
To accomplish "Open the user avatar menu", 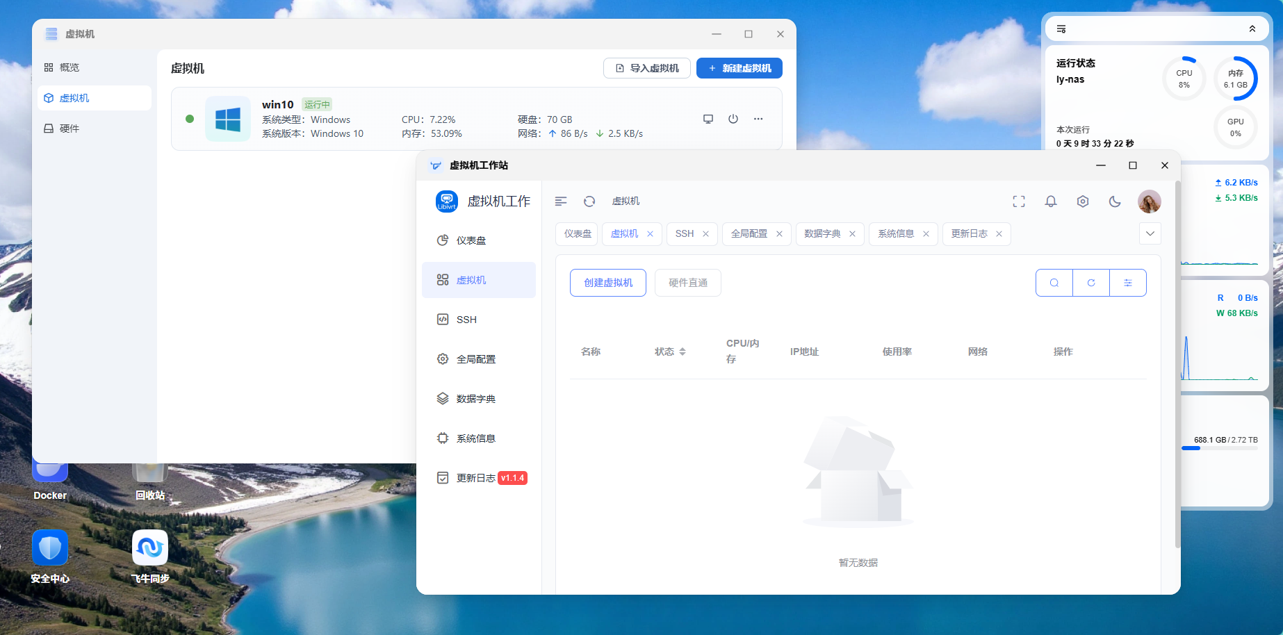I will pyautogui.click(x=1150, y=201).
